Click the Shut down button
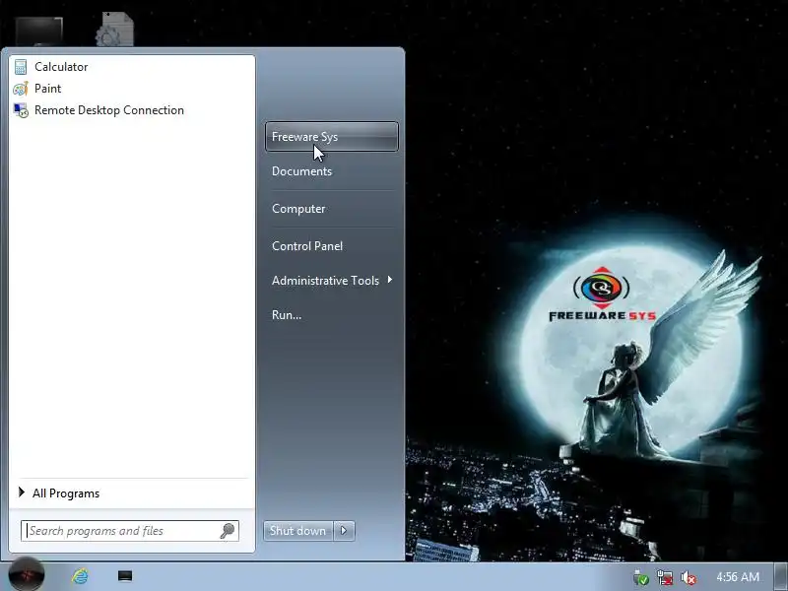 [298, 531]
